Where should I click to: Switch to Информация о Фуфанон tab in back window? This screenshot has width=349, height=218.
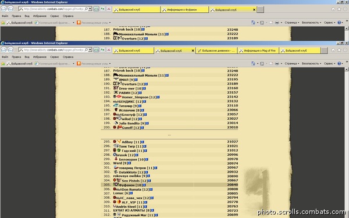[x=184, y=10]
